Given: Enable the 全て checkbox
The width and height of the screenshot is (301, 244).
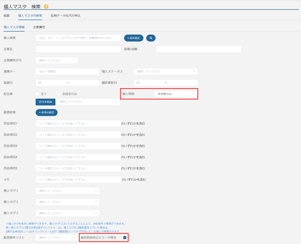Looking at the screenshot, I should pos(37,94).
